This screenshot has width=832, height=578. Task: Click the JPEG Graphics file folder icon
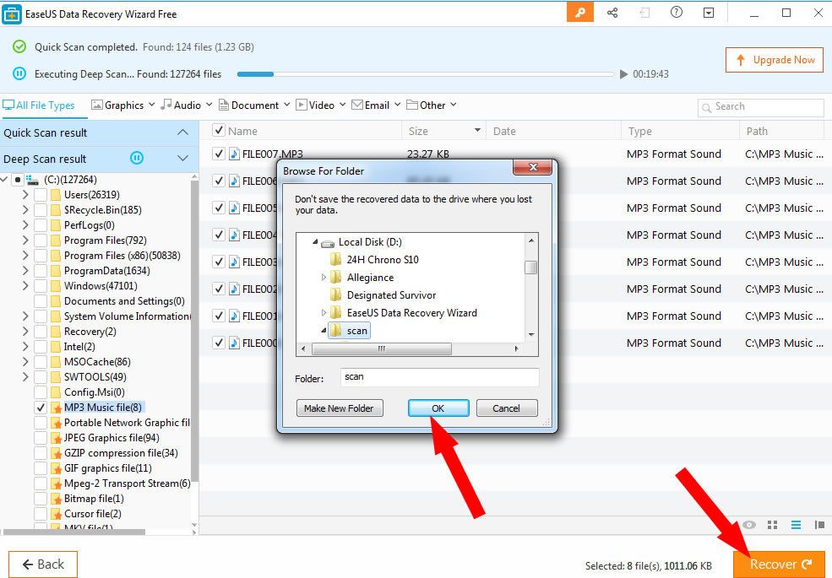click(x=56, y=438)
